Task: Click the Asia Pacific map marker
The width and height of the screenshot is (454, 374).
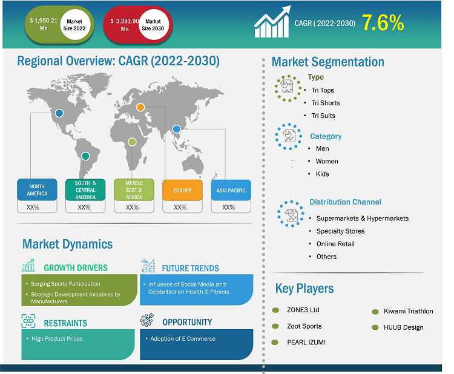Action: 176,129
